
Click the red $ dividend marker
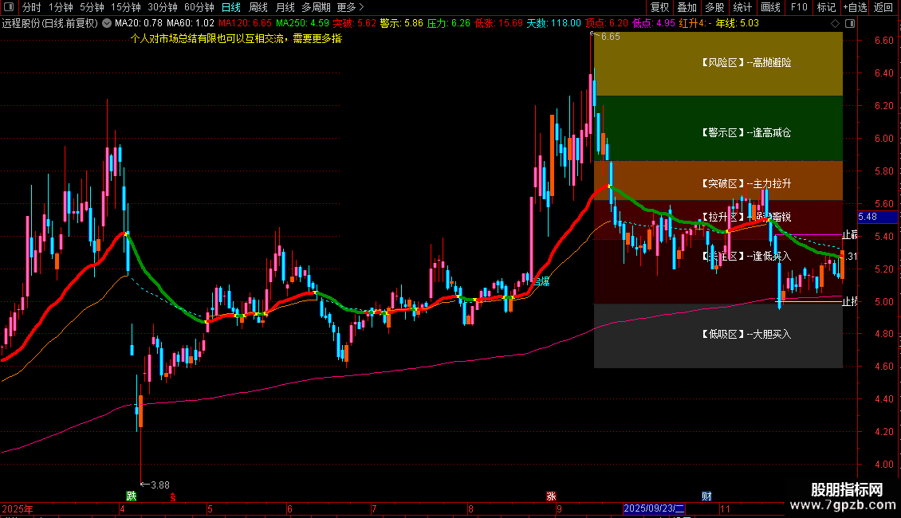point(172,497)
